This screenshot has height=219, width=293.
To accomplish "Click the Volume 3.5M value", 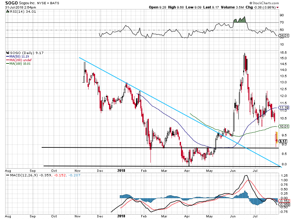I will tap(232, 7).
